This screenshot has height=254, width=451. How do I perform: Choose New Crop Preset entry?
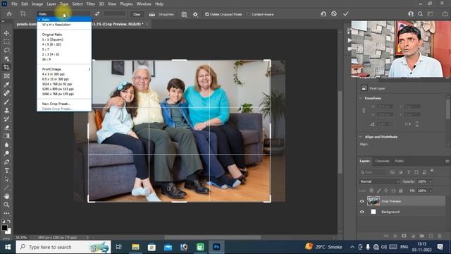click(x=56, y=104)
